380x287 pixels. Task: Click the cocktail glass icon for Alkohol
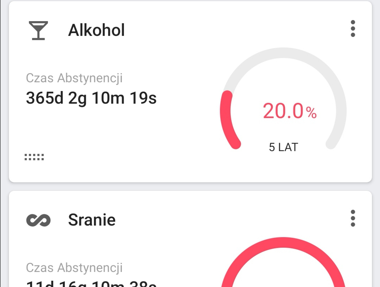[38, 30]
